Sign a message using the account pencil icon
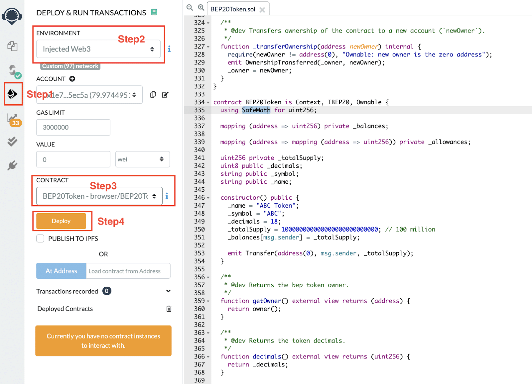Image resolution: width=532 pixels, height=384 pixels. tap(165, 95)
